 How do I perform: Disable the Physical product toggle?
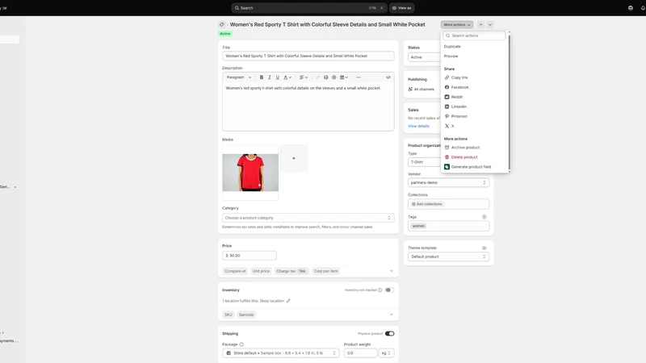[389, 334]
